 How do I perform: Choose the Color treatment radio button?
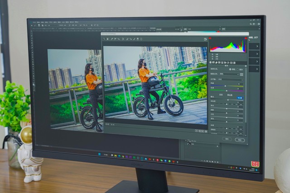pyautogui.click(x=230, y=69)
